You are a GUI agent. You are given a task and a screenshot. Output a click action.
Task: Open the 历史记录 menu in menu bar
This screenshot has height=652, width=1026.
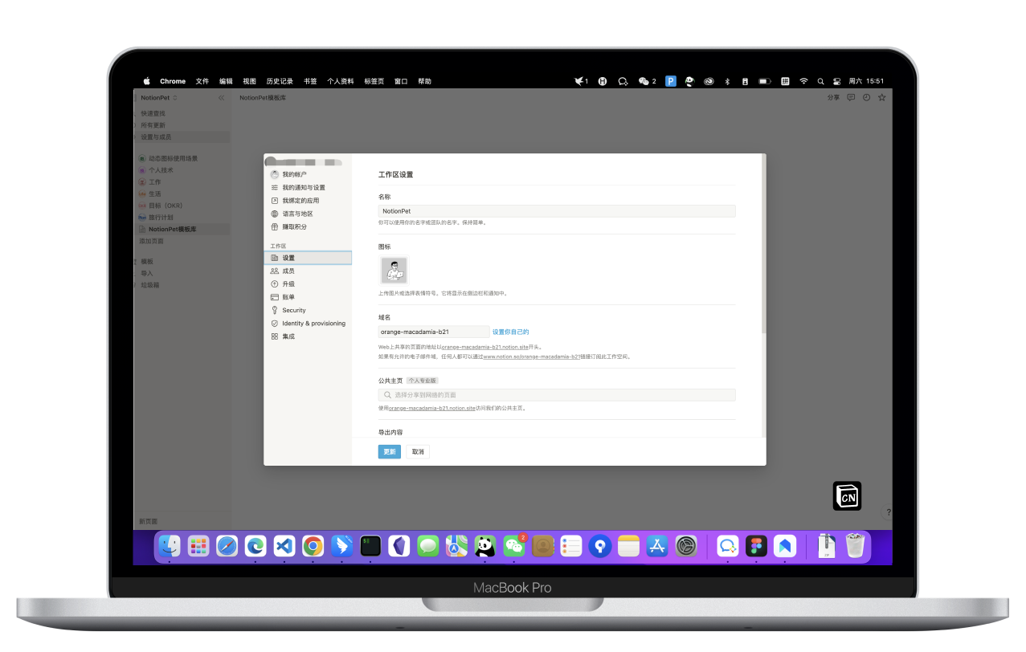[x=280, y=81]
